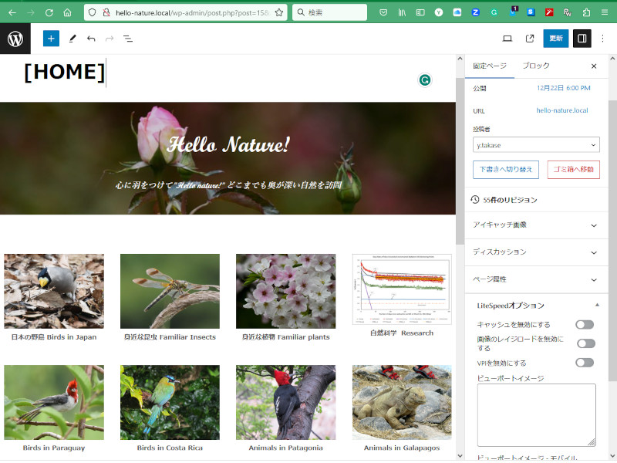Reload the page in browser
Image resolution: width=617 pixels, height=463 pixels.
coord(49,12)
